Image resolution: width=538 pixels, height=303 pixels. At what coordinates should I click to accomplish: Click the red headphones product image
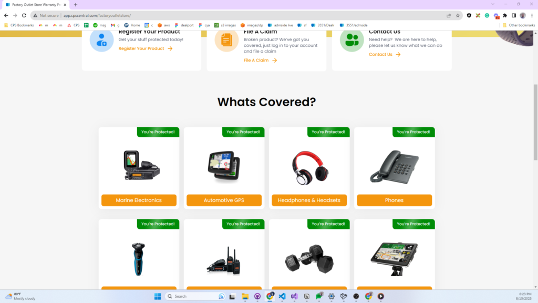tap(309, 167)
